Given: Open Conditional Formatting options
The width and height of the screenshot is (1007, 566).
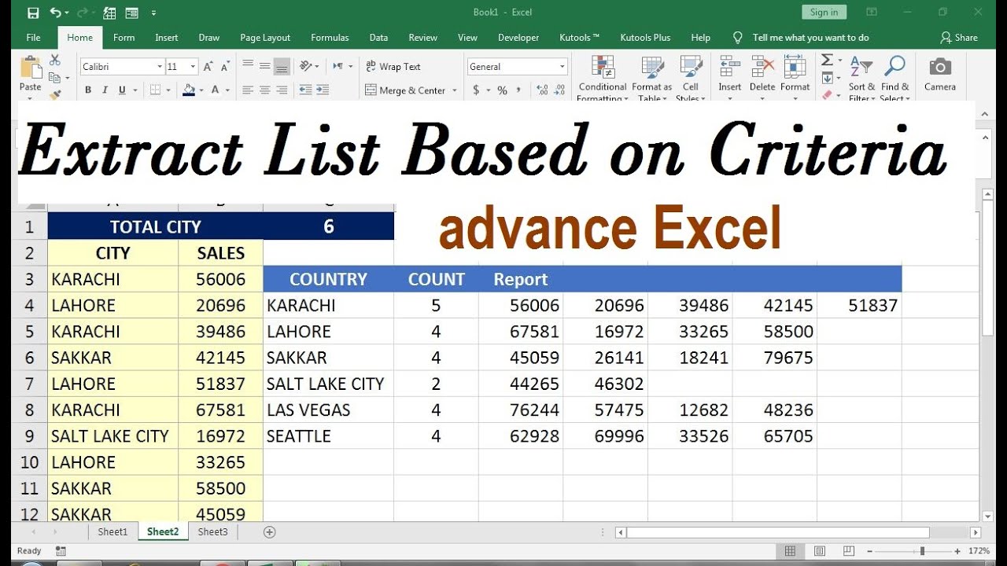Looking at the screenshot, I should coord(603,78).
